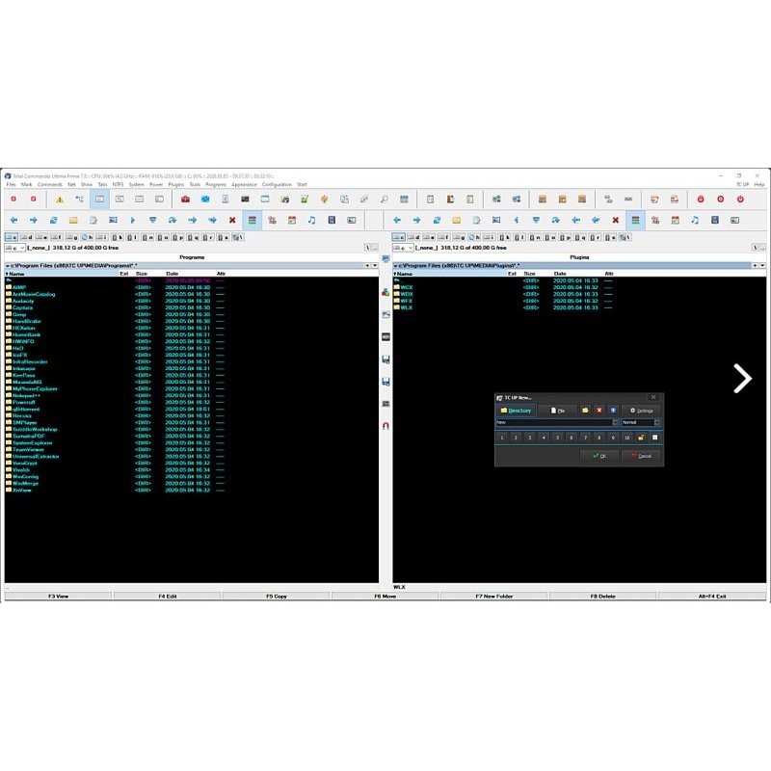
Task: Select drive d in left panel drive bar
Action: pyautogui.click(x=27, y=237)
